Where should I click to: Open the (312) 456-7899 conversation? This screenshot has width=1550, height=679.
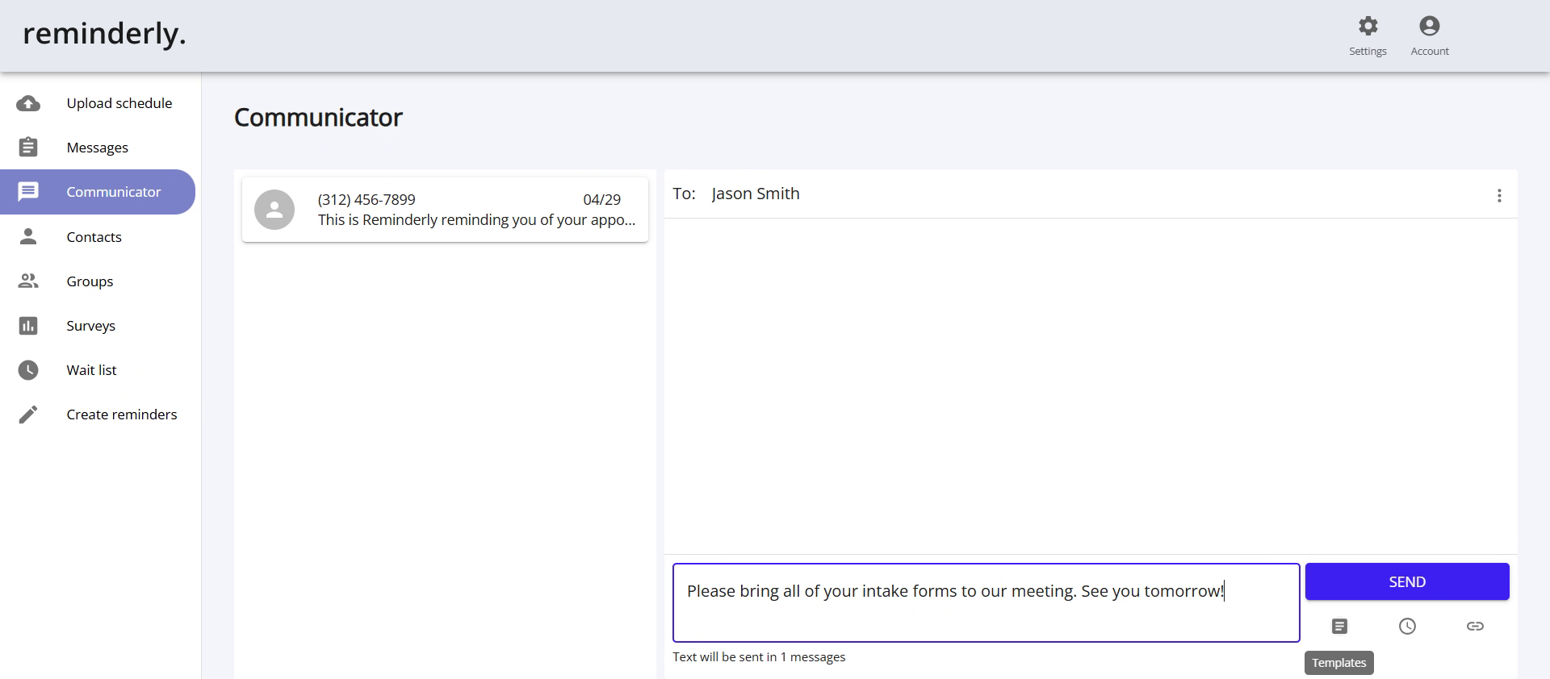pyautogui.click(x=445, y=210)
